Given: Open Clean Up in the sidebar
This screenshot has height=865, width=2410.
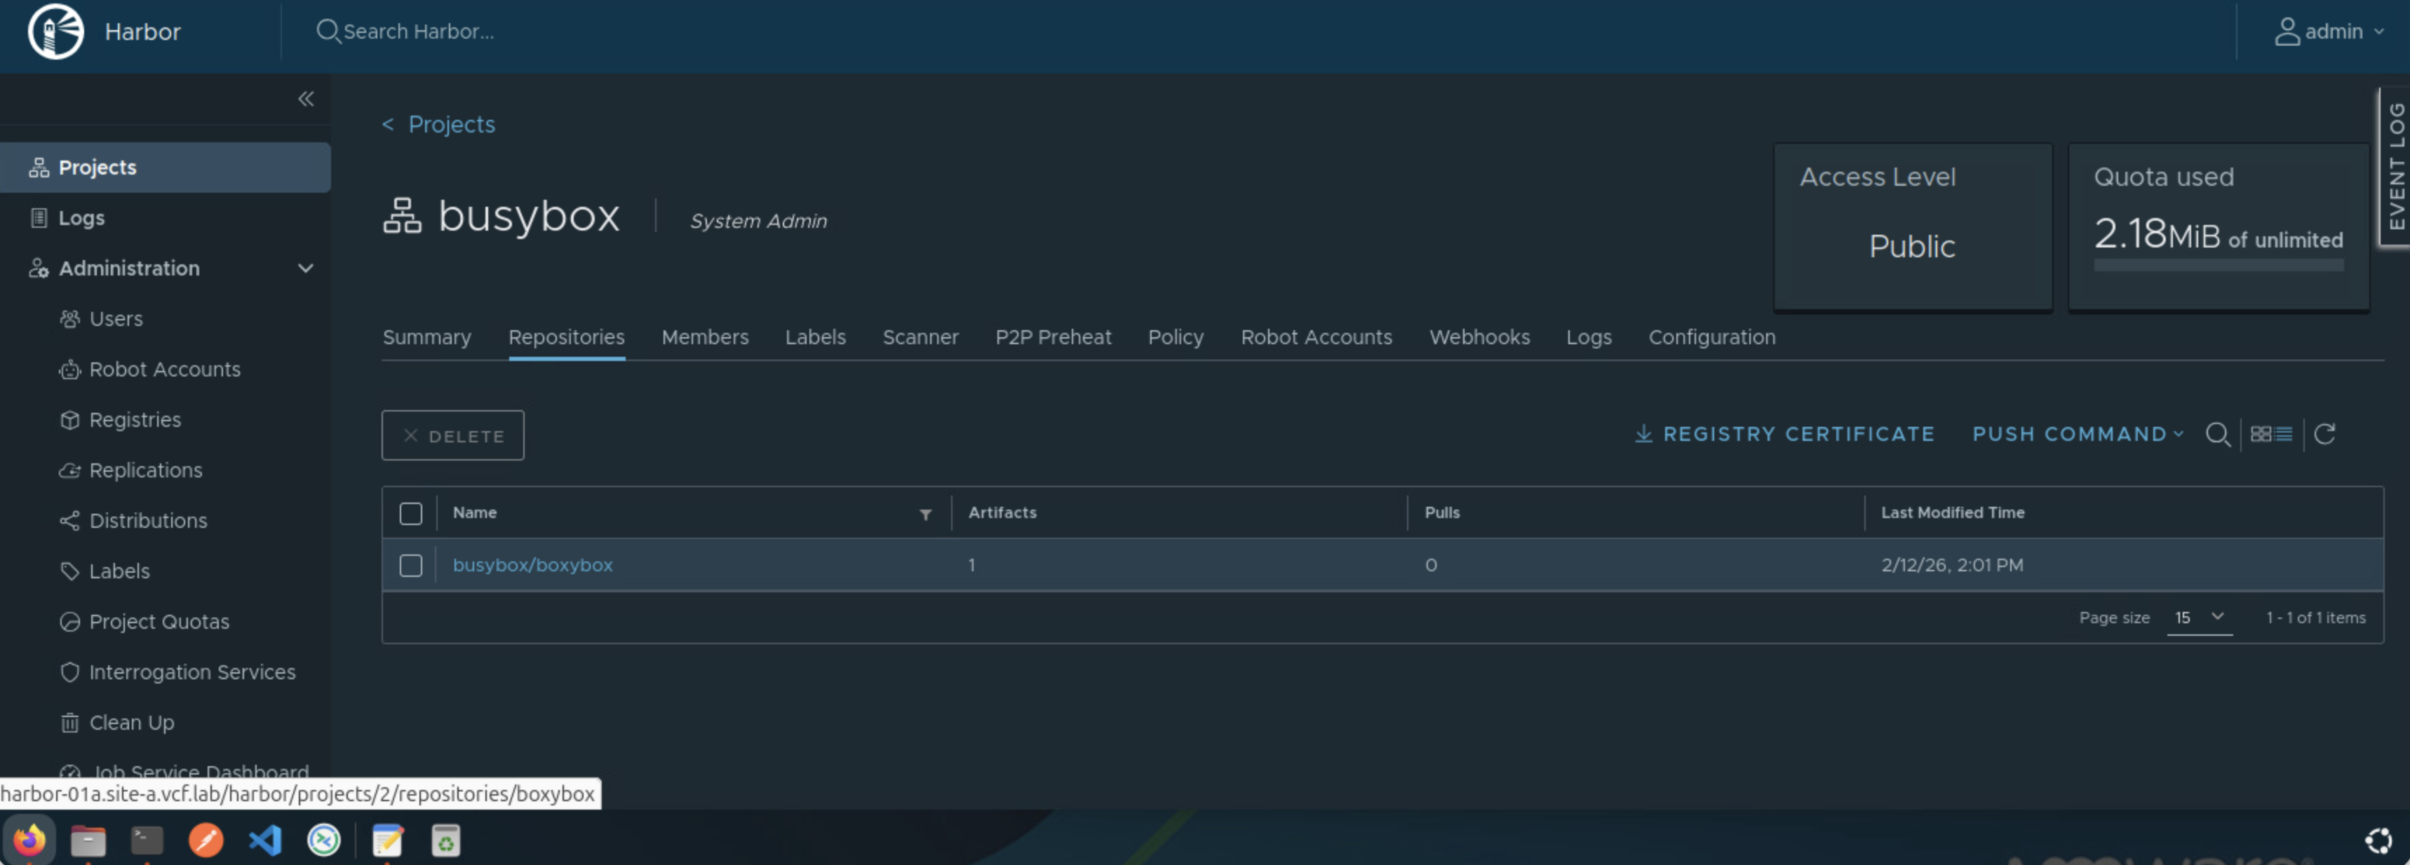Looking at the screenshot, I should coord(131,723).
